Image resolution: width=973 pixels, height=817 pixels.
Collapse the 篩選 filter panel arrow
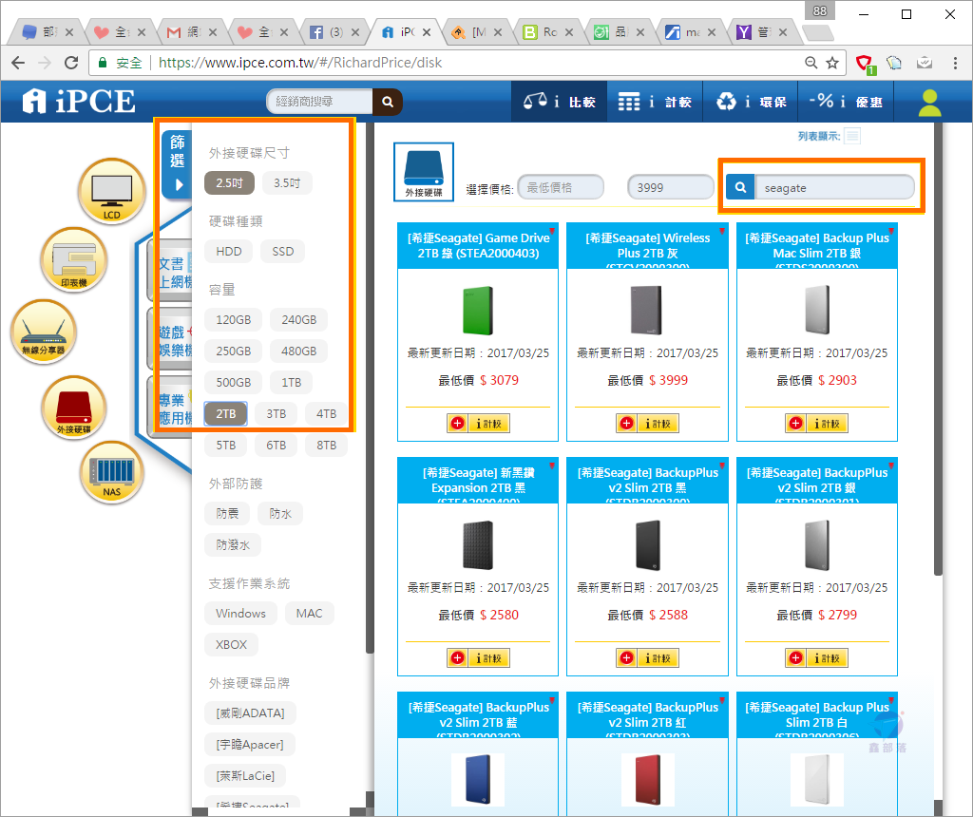tap(179, 185)
